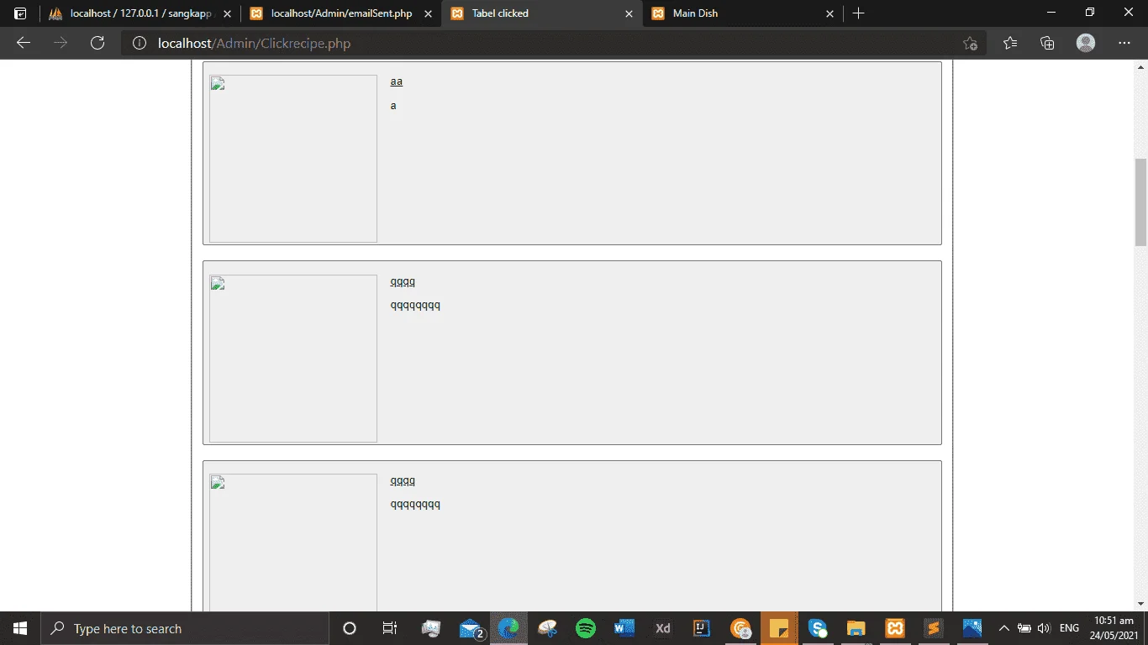Click the scrollbar up arrow
Viewport: 1148px width, 645px height.
(x=1140, y=66)
